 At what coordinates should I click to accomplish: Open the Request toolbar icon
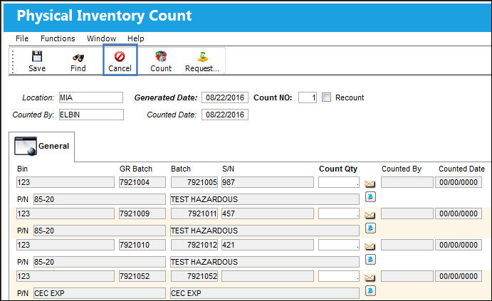tap(202, 56)
